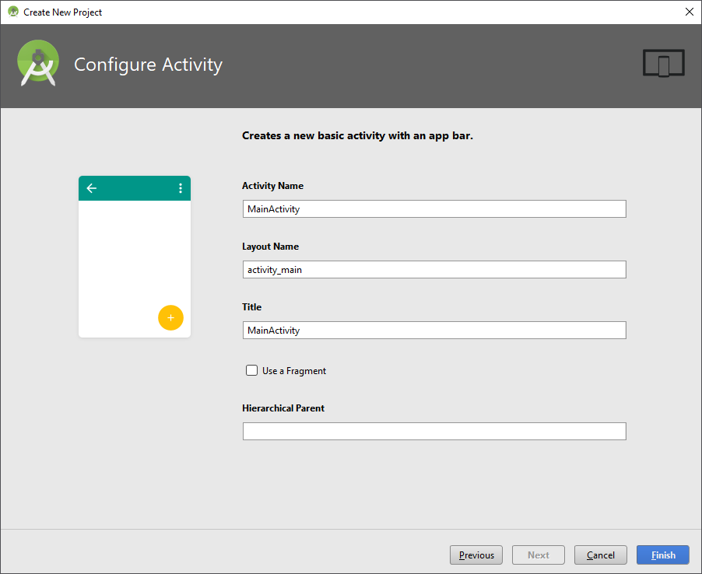Click the Android Studio icon in title bar
This screenshot has width=702, height=574.
pos(13,12)
